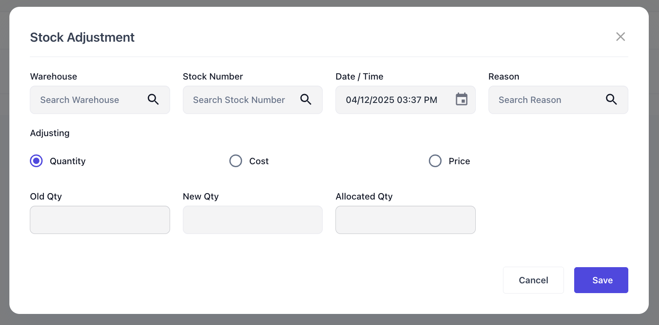Switch adjusting type to Price
This screenshot has width=659, height=325.
[x=435, y=161]
